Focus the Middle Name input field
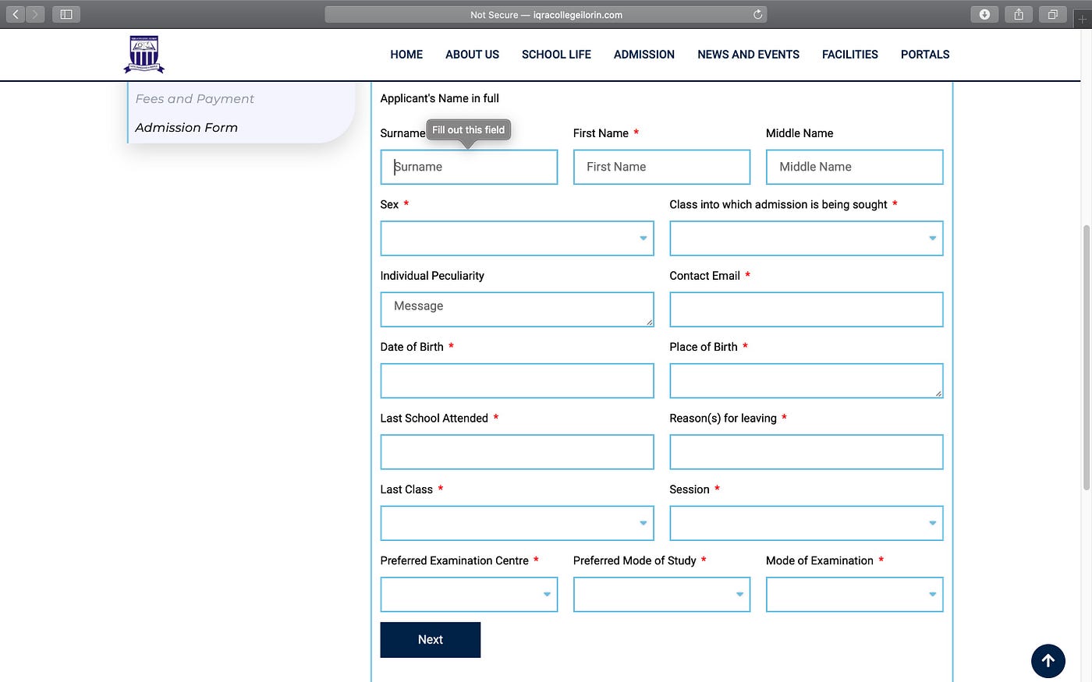Image resolution: width=1092 pixels, height=682 pixels. coord(854,167)
